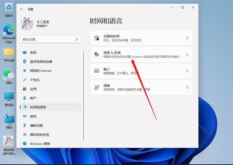Image resolution: width=233 pixels, height=165 pixels.
Task: Select the 系统 monitor icon
Action: tap(25, 52)
